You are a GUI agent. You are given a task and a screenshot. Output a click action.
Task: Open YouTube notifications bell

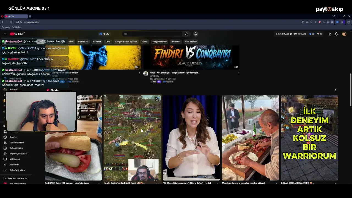336,34
